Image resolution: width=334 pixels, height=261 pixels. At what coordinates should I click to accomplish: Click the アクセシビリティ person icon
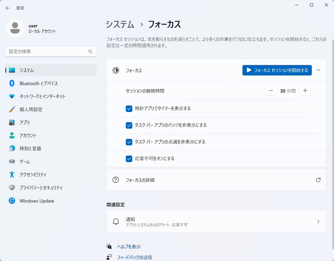[x=12, y=175]
